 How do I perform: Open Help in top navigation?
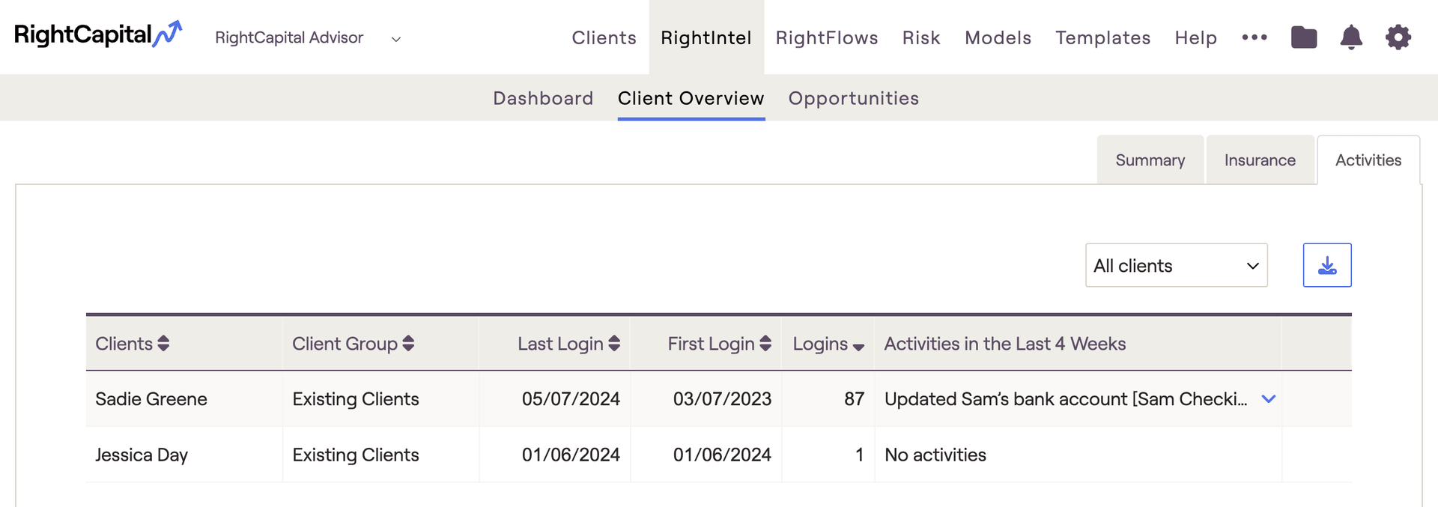pyautogui.click(x=1196, y=37)
